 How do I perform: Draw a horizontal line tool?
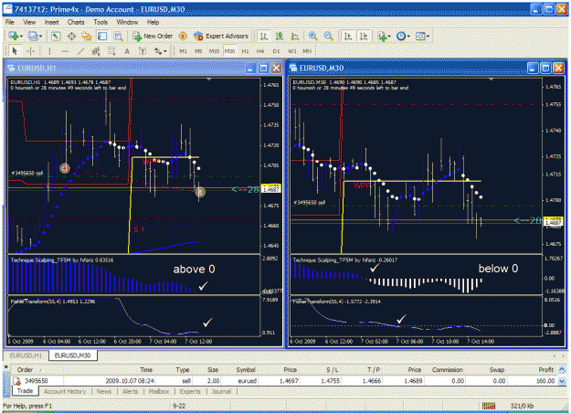click(x=65, y=51)
